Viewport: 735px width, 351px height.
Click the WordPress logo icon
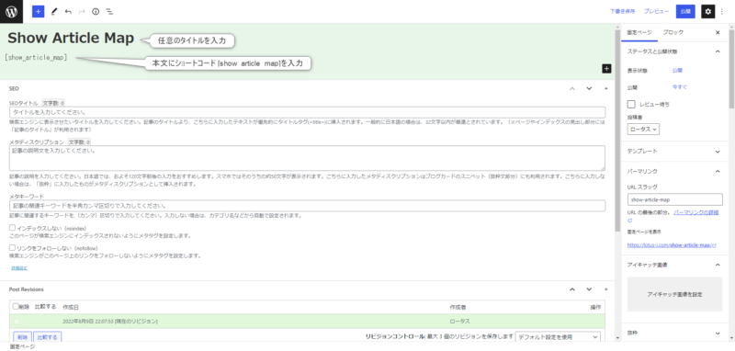pyautogui.click(x=11, y=11)
